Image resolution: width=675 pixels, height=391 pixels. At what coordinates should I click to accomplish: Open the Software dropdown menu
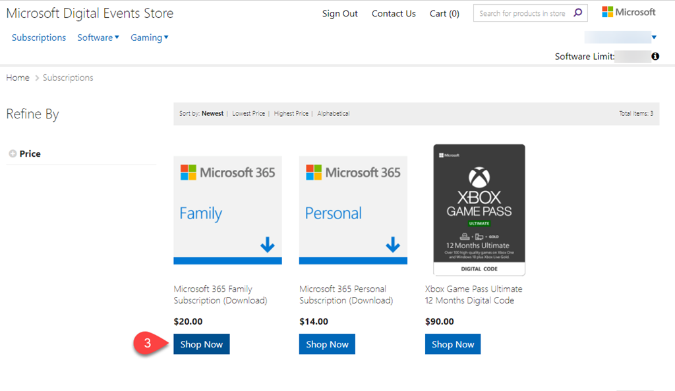[x=98, y=38]
